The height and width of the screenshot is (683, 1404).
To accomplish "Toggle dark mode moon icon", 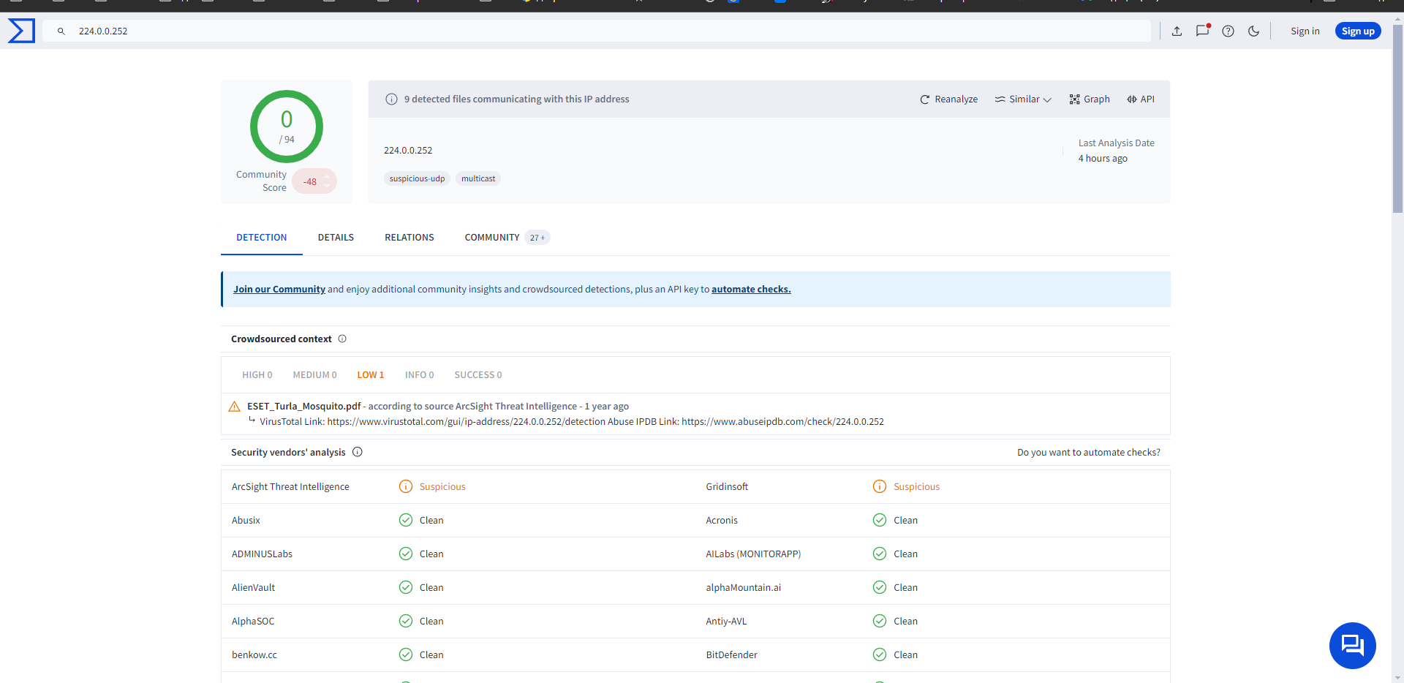I will pos(1253,31).
